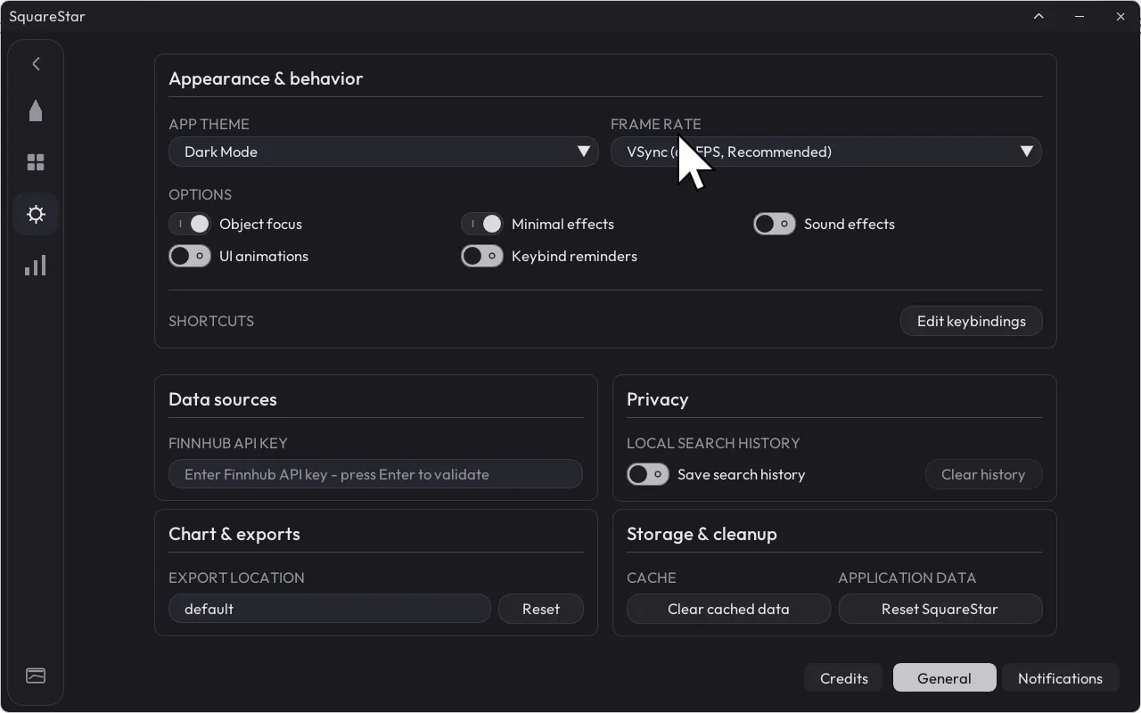Open the dashboard grid icon in sidebar

tap(36, 162)
